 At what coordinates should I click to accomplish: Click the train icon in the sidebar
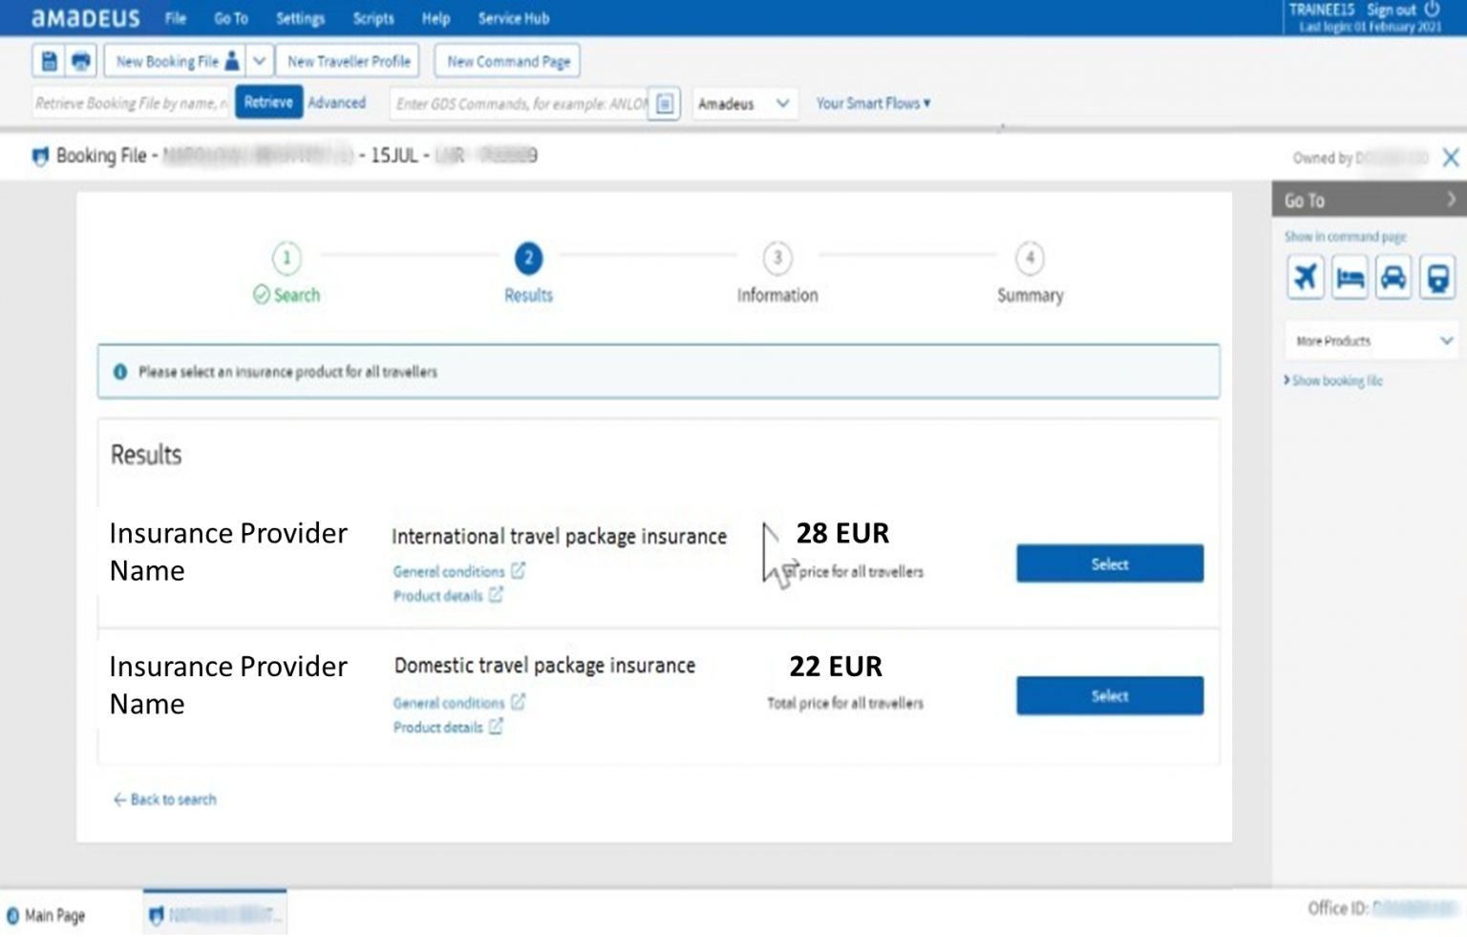1437,277
